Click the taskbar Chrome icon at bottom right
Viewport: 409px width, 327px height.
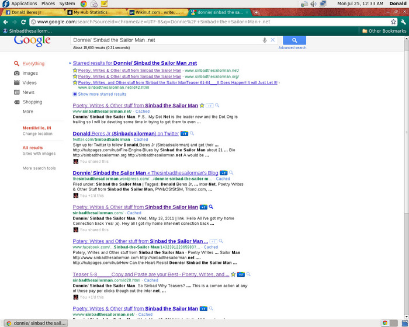pyautogui.click(x=385, y=323)
